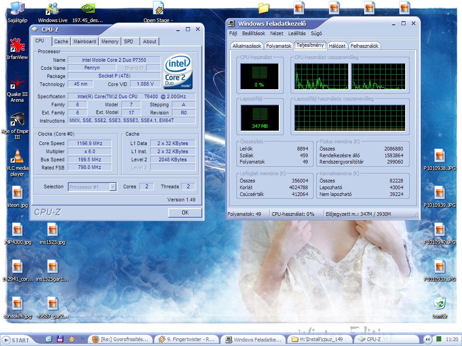Click the Core Speed 1196.9 MHz field
Screen dimensions: 462x346
[90, 143]
